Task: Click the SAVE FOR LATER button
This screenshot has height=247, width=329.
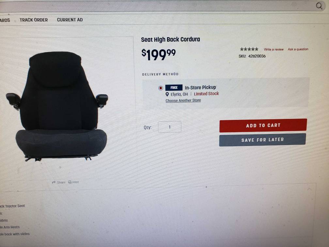Action: [262, 140]
